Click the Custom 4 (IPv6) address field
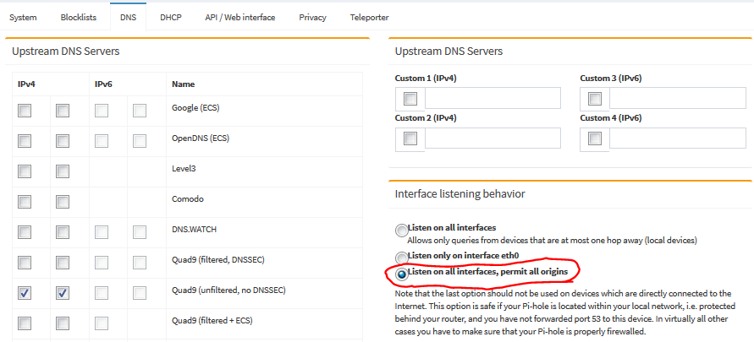 (x=678, y=138)
